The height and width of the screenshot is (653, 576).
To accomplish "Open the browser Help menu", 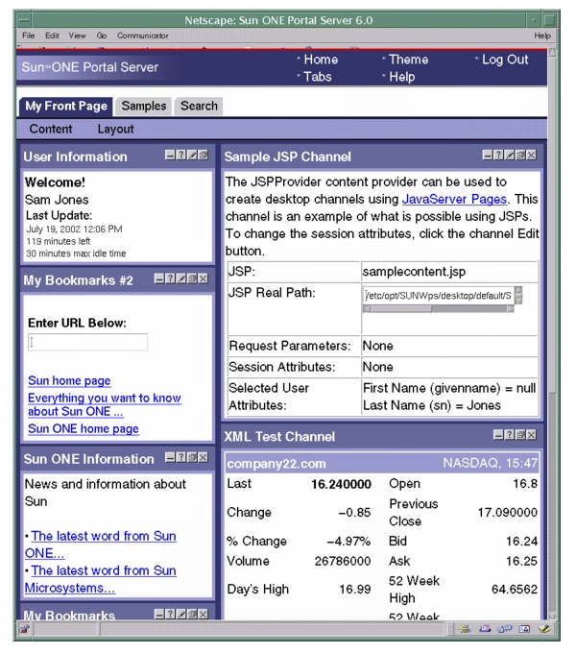I will point(542,36).
